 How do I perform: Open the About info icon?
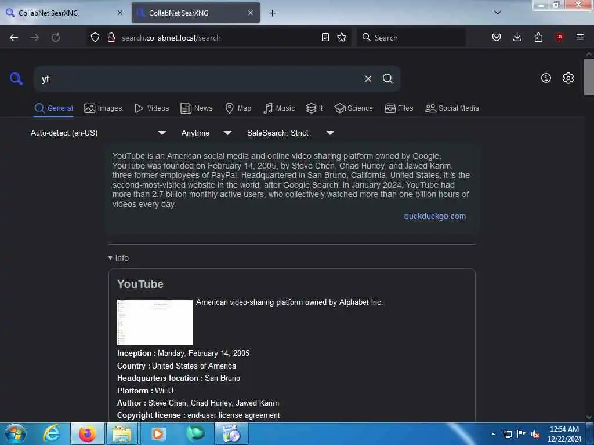[546, 78]
